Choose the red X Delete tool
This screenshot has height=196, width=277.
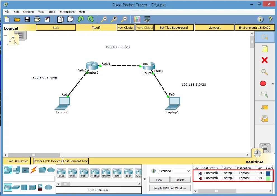tap(265, 60)
